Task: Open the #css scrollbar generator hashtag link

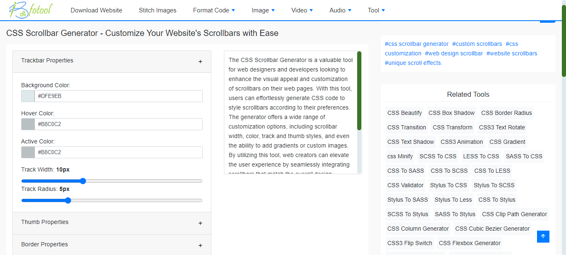Action: click(x=416, y=44)
